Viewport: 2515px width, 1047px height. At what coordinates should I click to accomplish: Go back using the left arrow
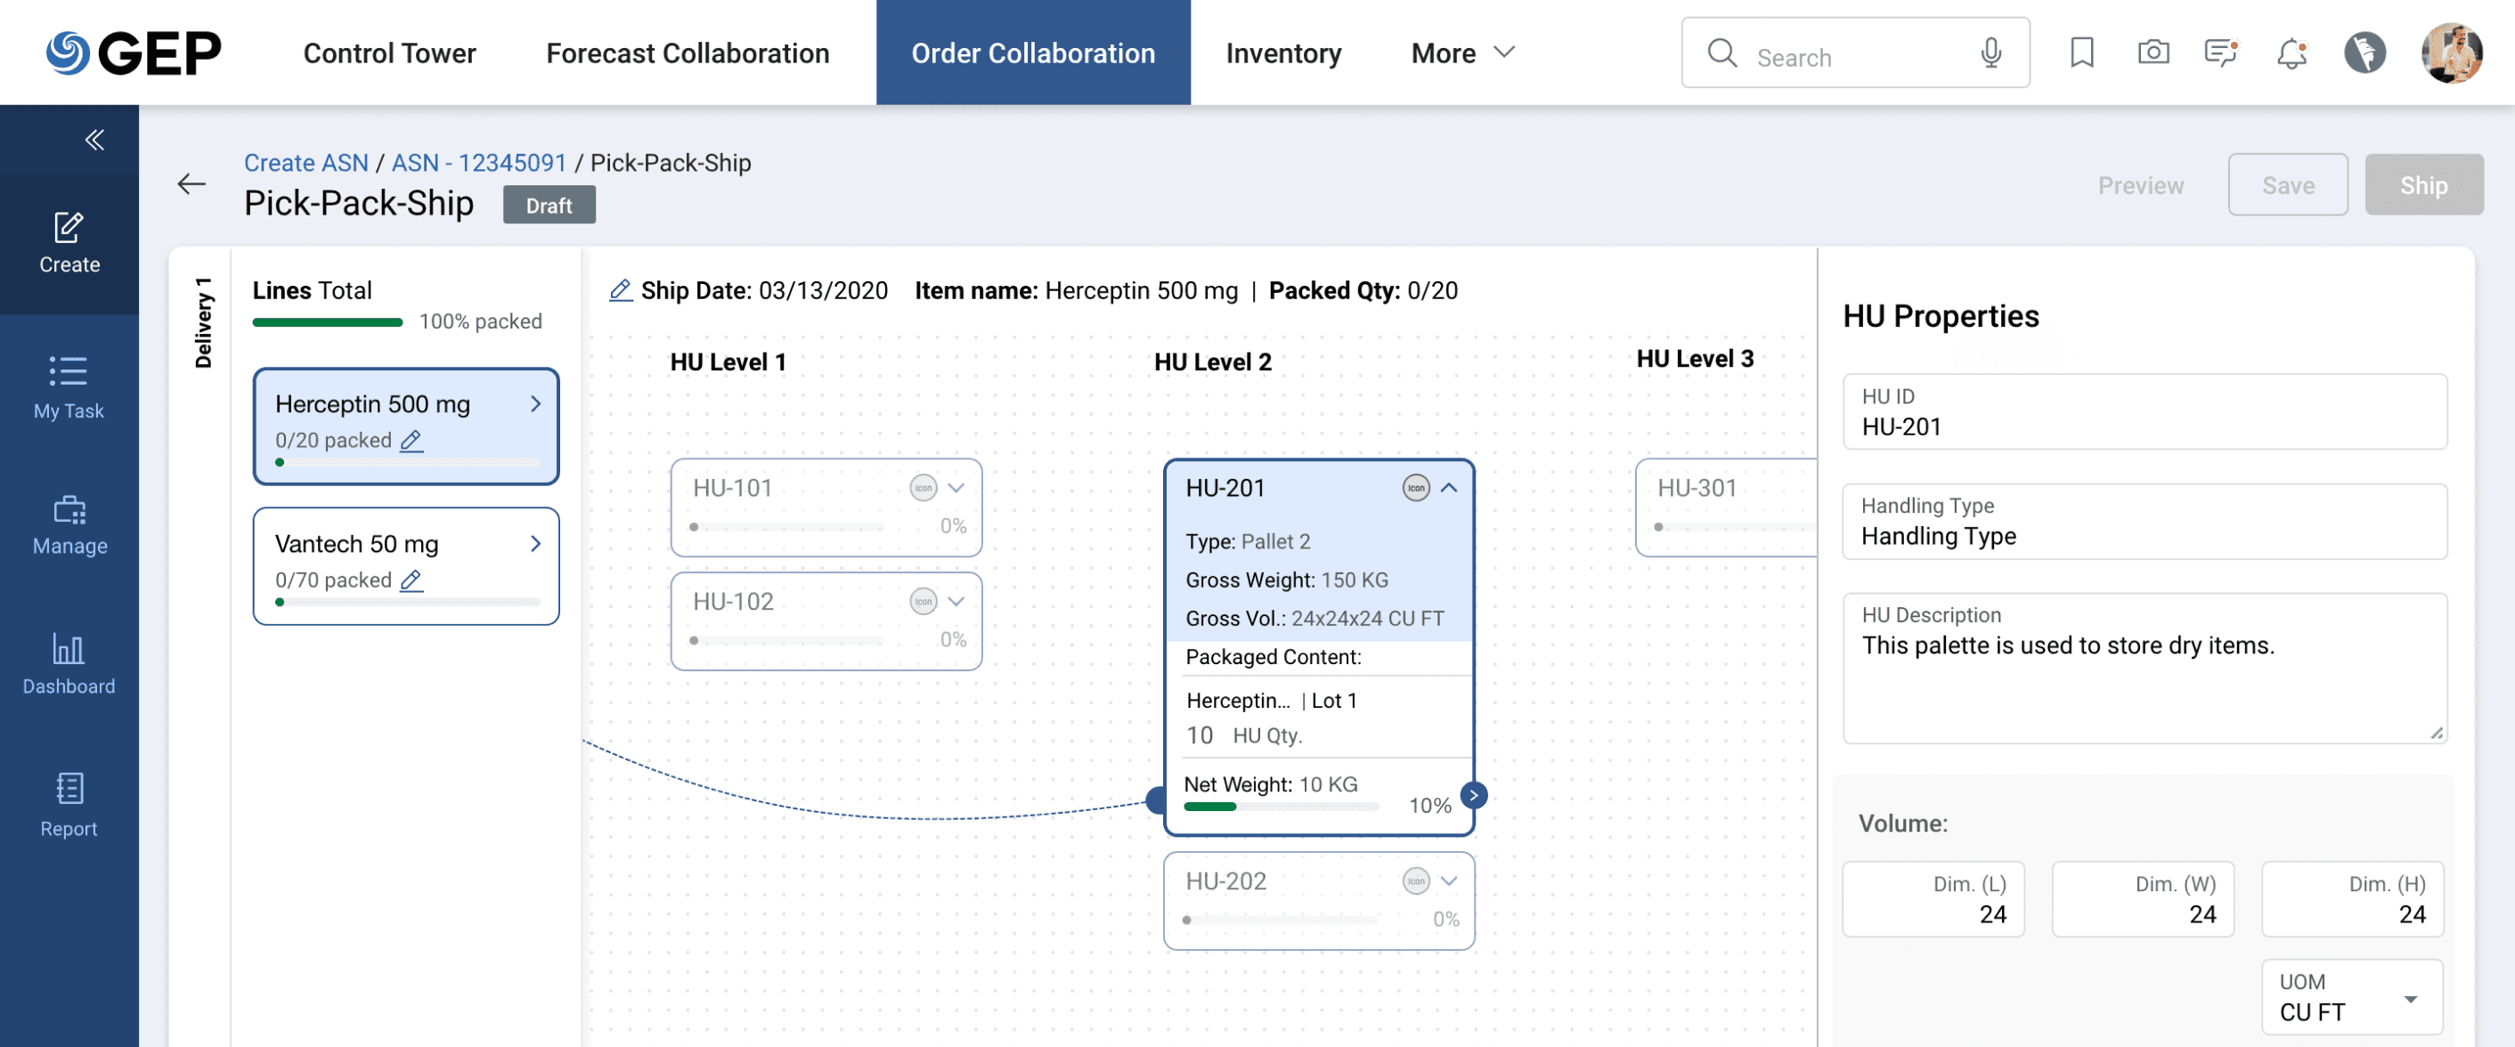[191, 184]
